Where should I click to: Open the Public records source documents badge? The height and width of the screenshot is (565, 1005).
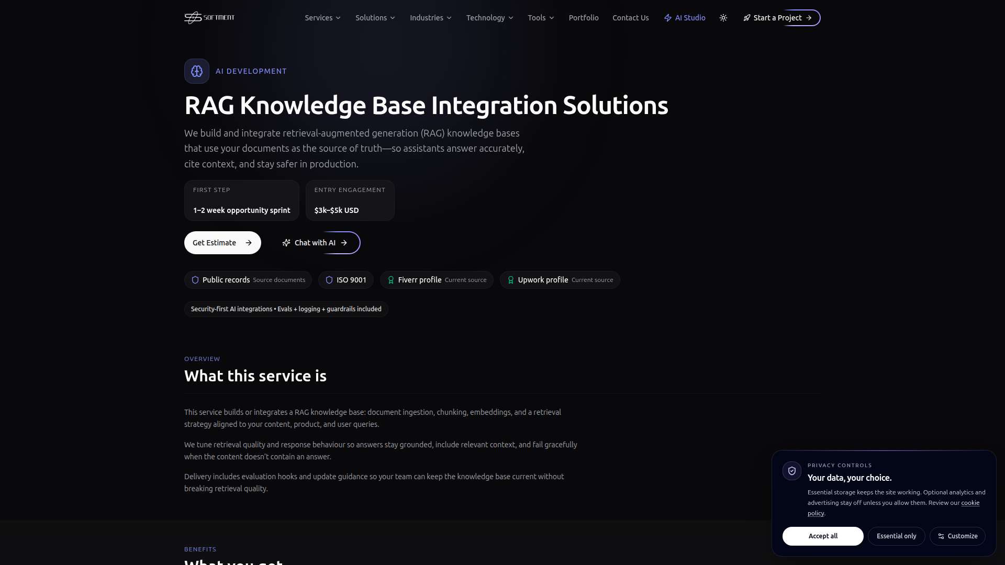[248, 280]
